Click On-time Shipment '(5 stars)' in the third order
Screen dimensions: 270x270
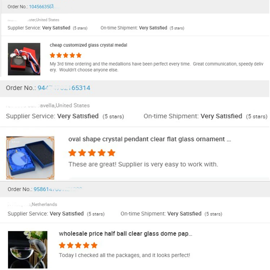(213, 214)
